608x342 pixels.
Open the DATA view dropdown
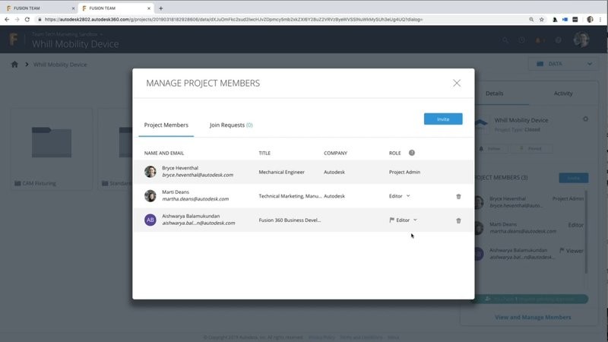pyautogui.click(x=562, y=64)
